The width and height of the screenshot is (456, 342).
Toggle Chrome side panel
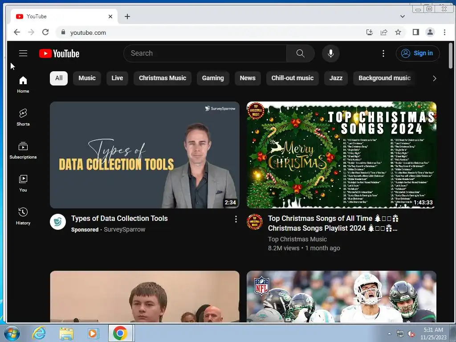(416, 32)
